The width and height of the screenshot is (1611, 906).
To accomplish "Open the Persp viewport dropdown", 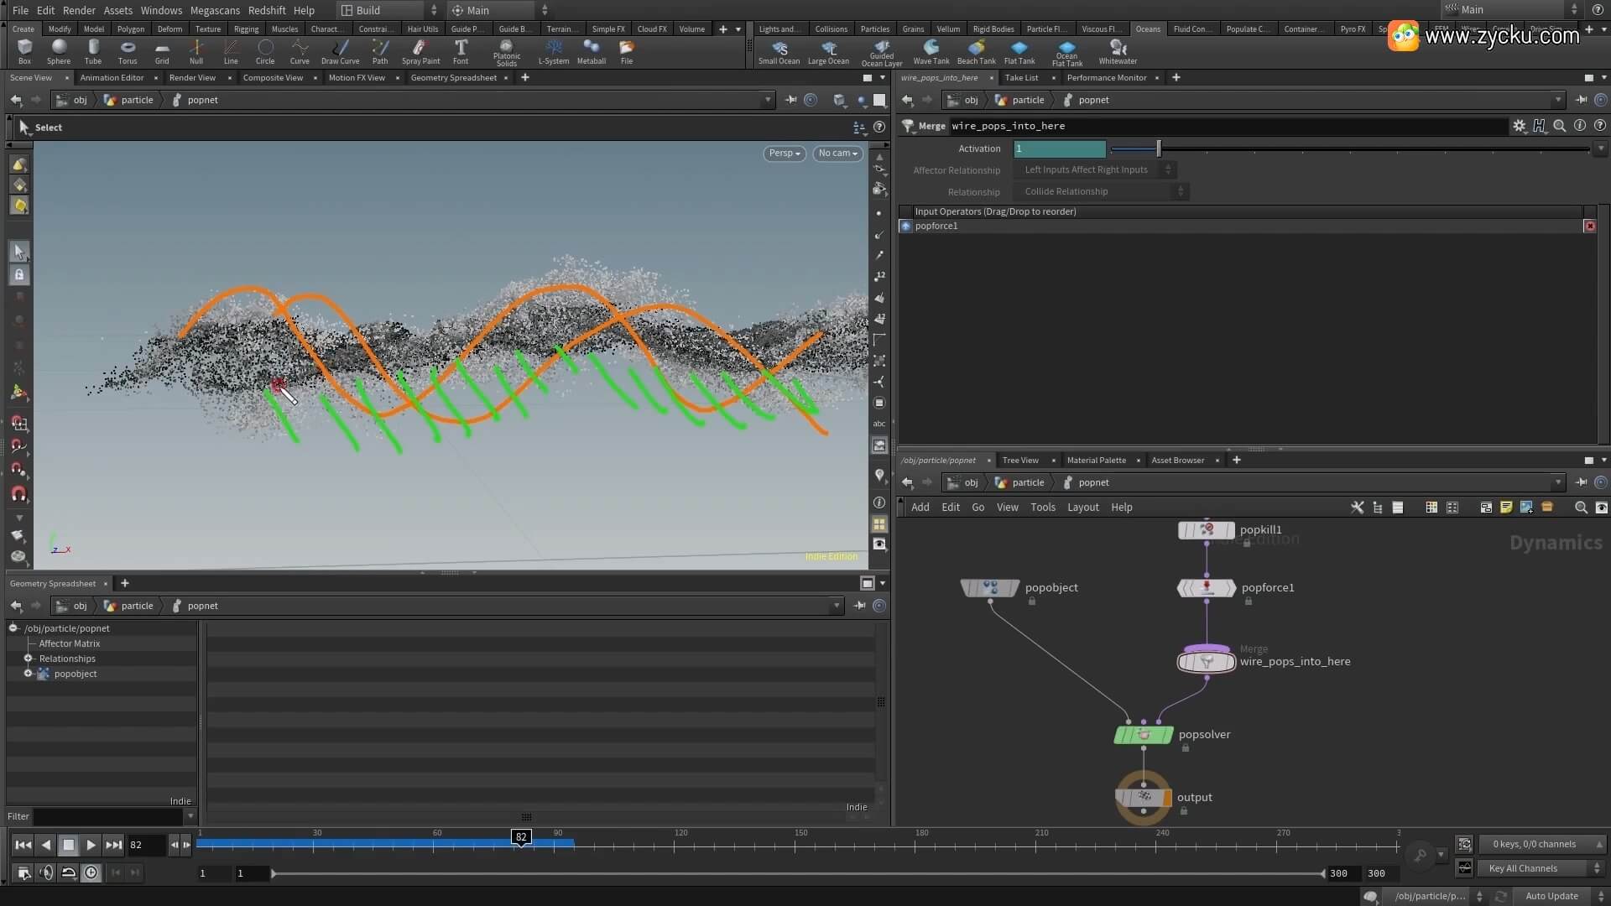I will (785, 154).
